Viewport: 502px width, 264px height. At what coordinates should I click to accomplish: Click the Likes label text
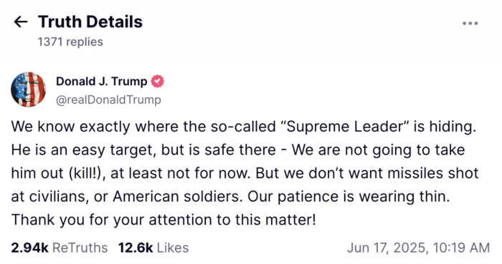click(x=173, y=248)
